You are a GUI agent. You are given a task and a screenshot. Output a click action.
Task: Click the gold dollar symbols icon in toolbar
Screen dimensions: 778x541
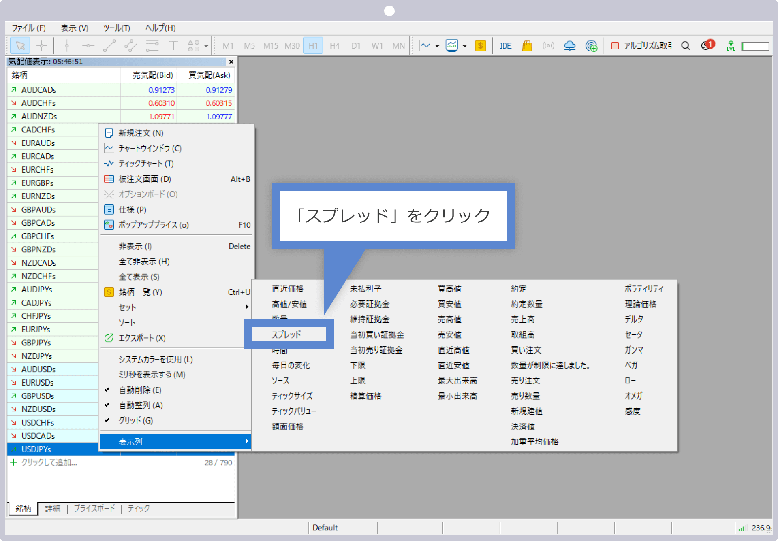480,46
